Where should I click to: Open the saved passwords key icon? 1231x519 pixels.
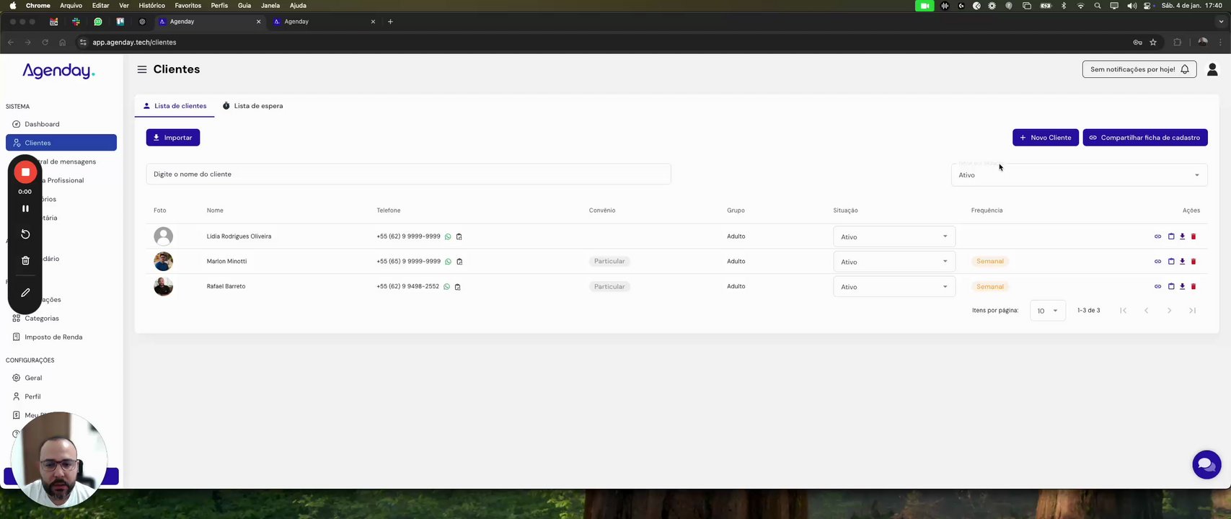tap(1137, 43)
